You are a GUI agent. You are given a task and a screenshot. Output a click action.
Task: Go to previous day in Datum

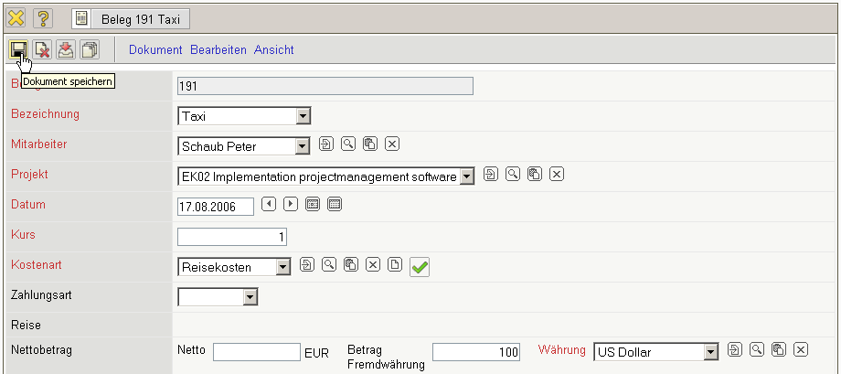coord(269,204)
